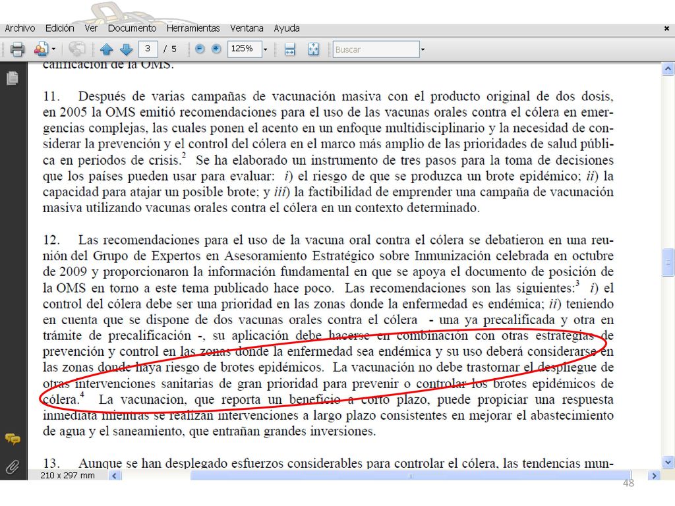
Task: Click the vertical scrollbar up arrow
Action: pyautogui.click(x=668, y=69)
